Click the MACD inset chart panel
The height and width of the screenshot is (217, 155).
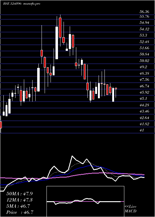point(85,201)
